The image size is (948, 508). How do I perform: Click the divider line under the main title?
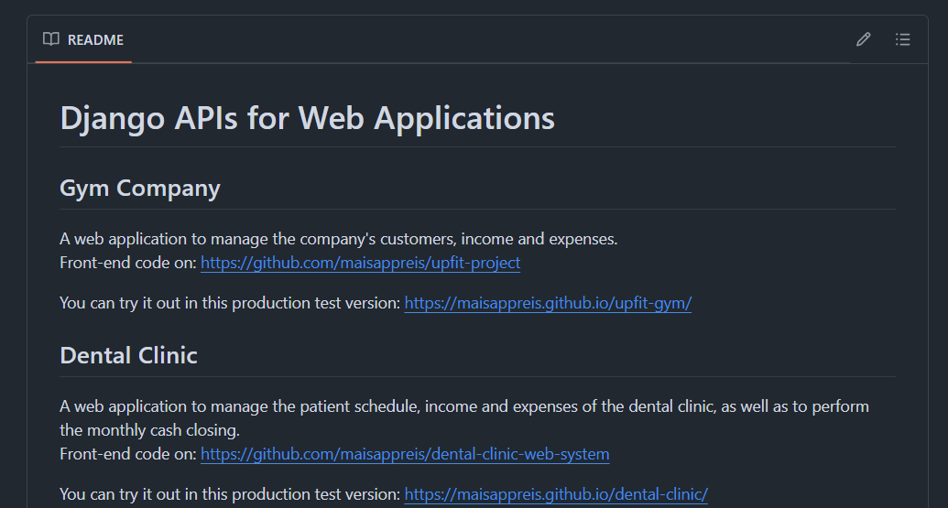477,146
